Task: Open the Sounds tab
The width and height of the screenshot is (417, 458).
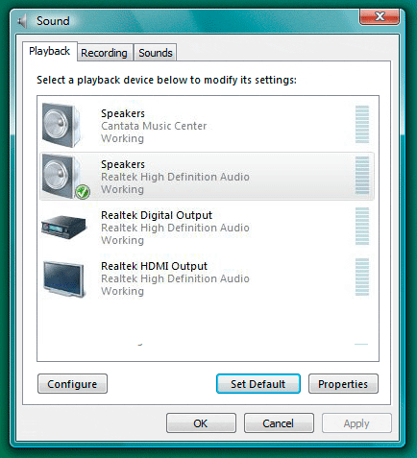Action: coord(156,53)
